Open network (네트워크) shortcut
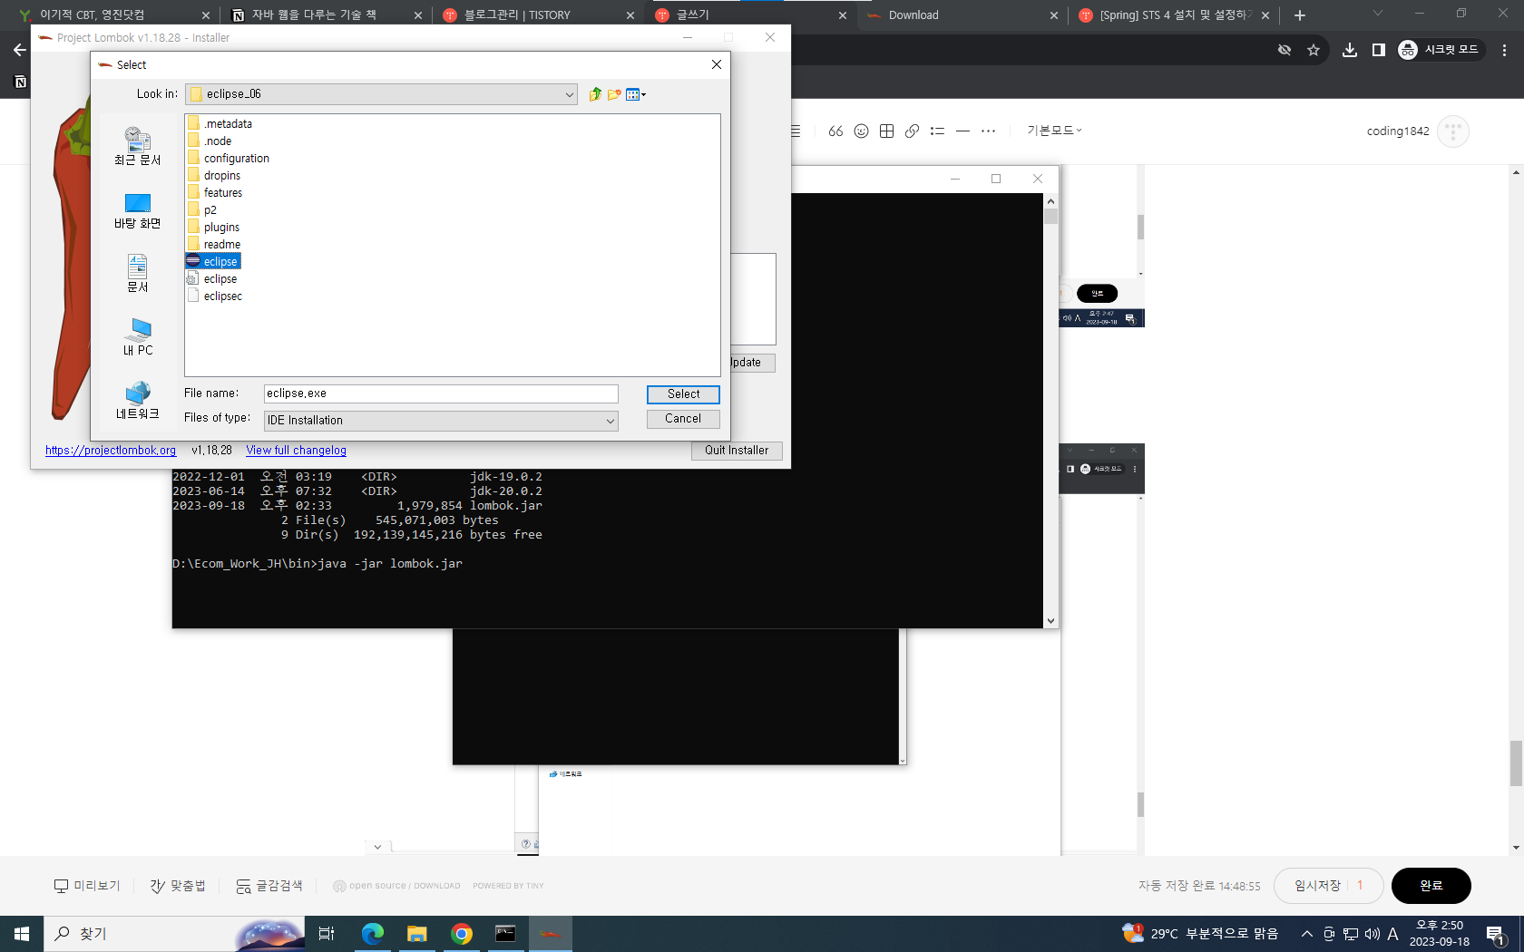Image resolution: width=1524 pixels, height=952 pixels. click(137, 401)
